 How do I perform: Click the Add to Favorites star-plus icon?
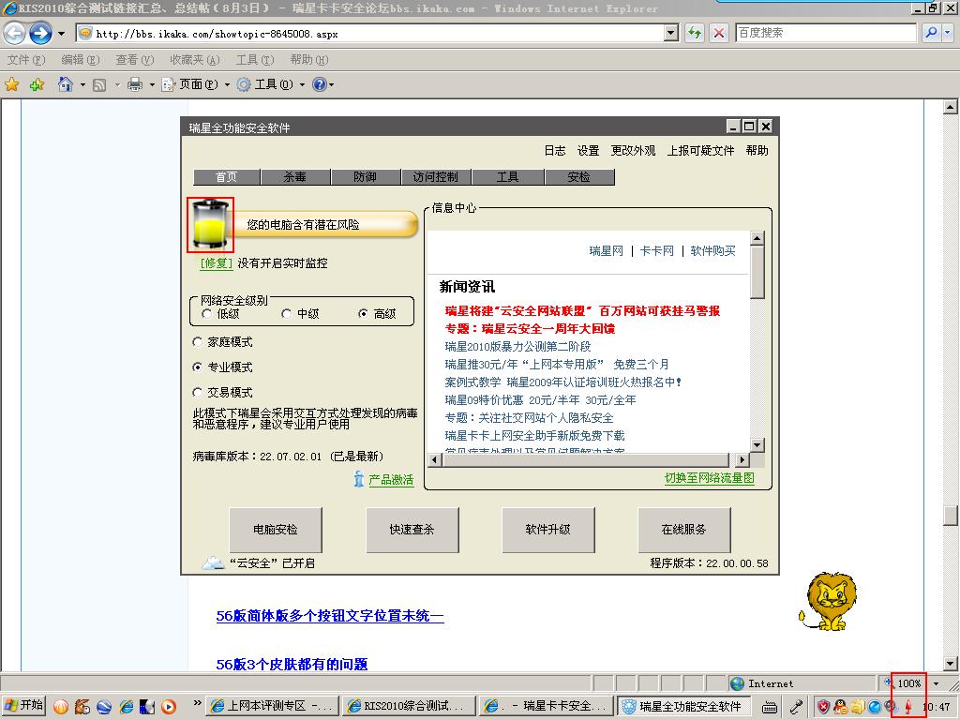(x=37, y=84)
